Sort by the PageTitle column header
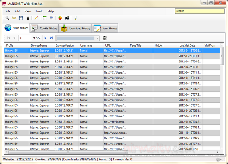Viewport: 228px width, 164px height. click(141, 45)
